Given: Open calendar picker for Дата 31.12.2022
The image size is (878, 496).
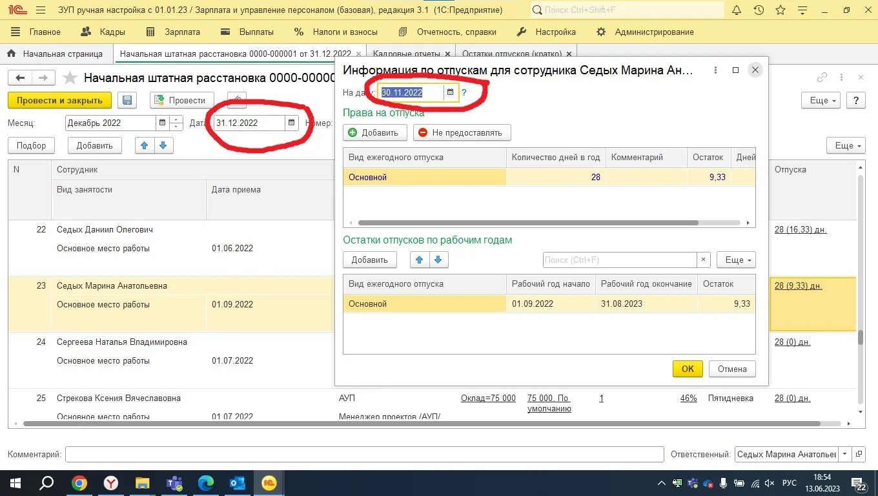Looking at the screenshot, I should click(292, 123).
